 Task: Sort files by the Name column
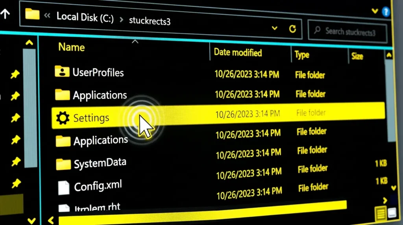(72, 47)
